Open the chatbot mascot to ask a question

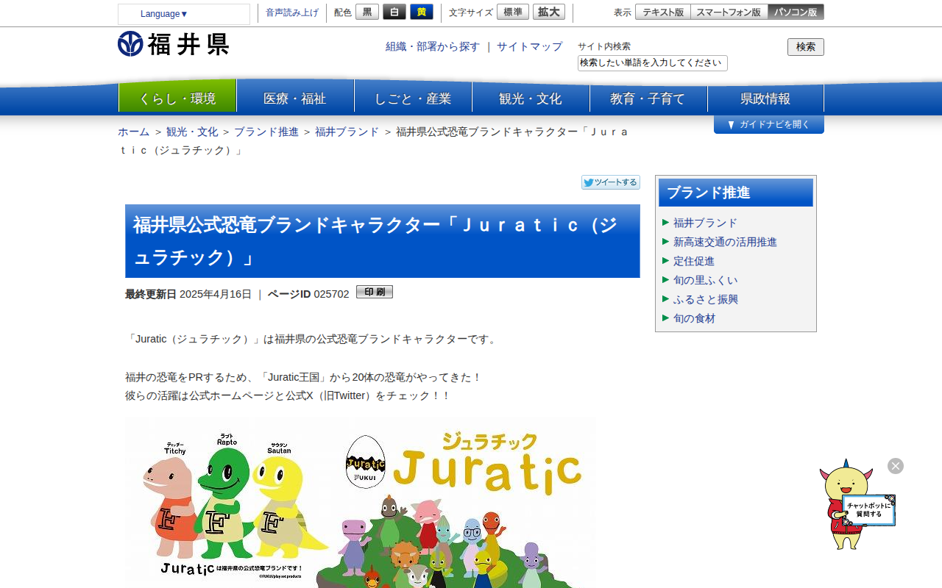(857, 506)
